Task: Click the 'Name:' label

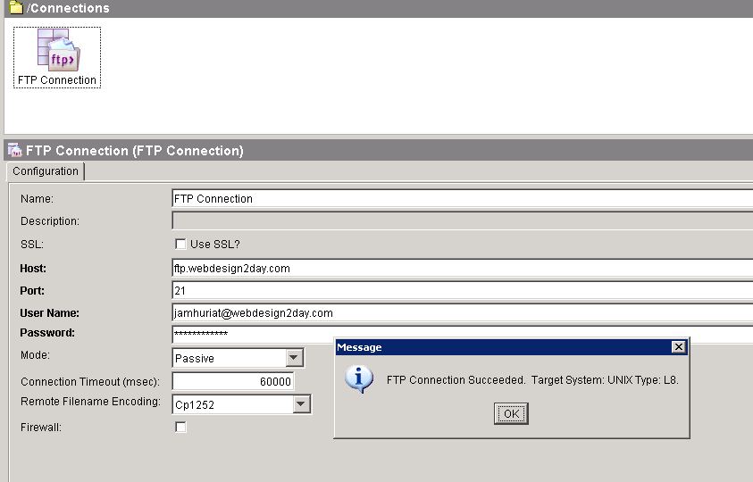Action: [x=37, y=199]
